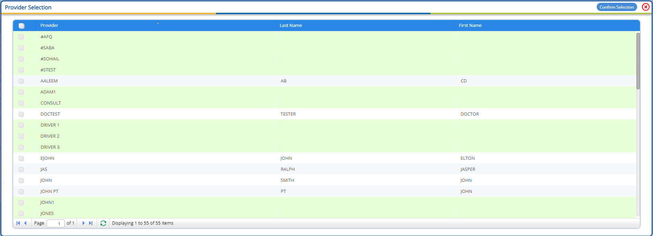Check the DRIVER 1 checkbox

[21, 125]
